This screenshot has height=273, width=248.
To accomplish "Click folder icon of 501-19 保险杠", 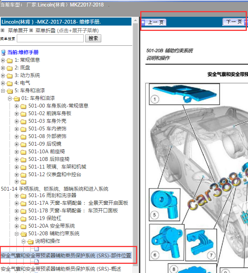I will 23,219.
